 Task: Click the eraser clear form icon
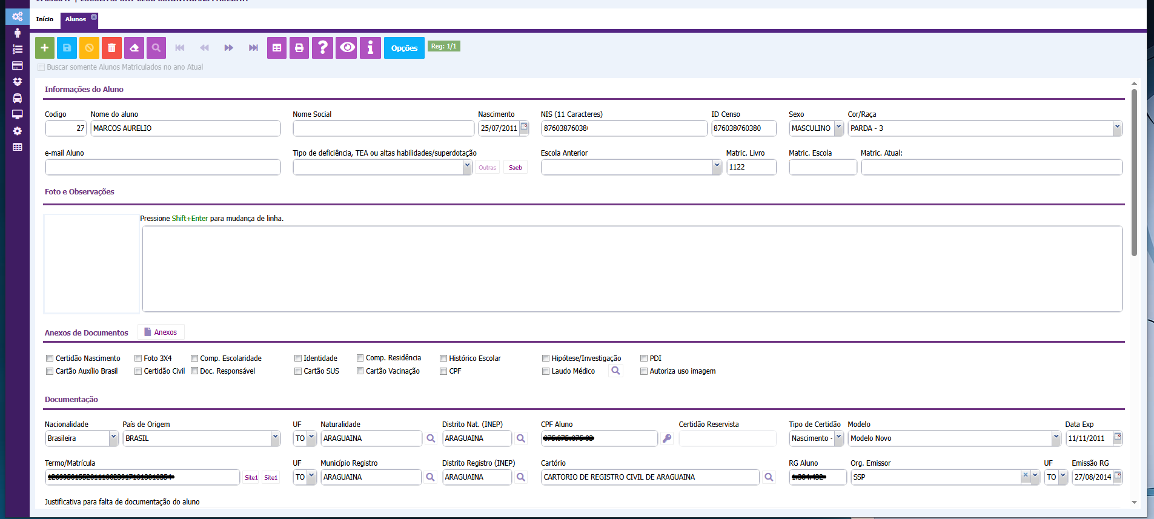point(134,48)
